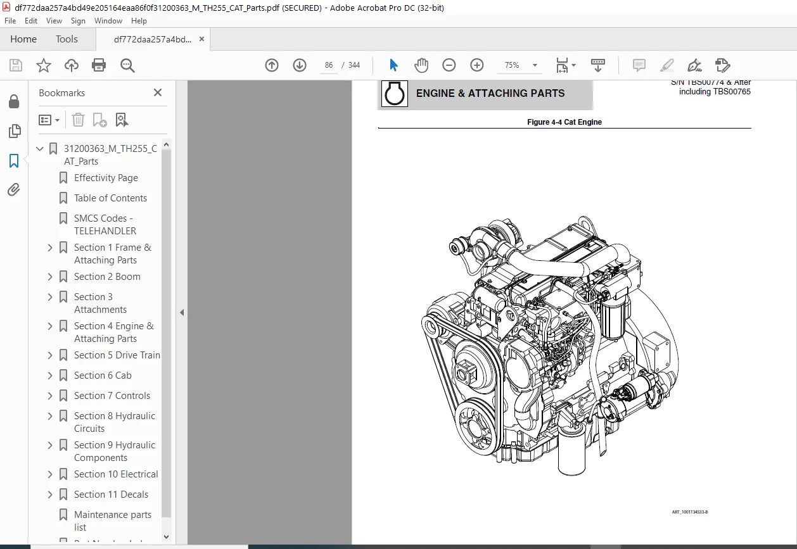Viewport: 797px width, 549px height.
Task: Go to next page arrow
Action: (300, 65)
